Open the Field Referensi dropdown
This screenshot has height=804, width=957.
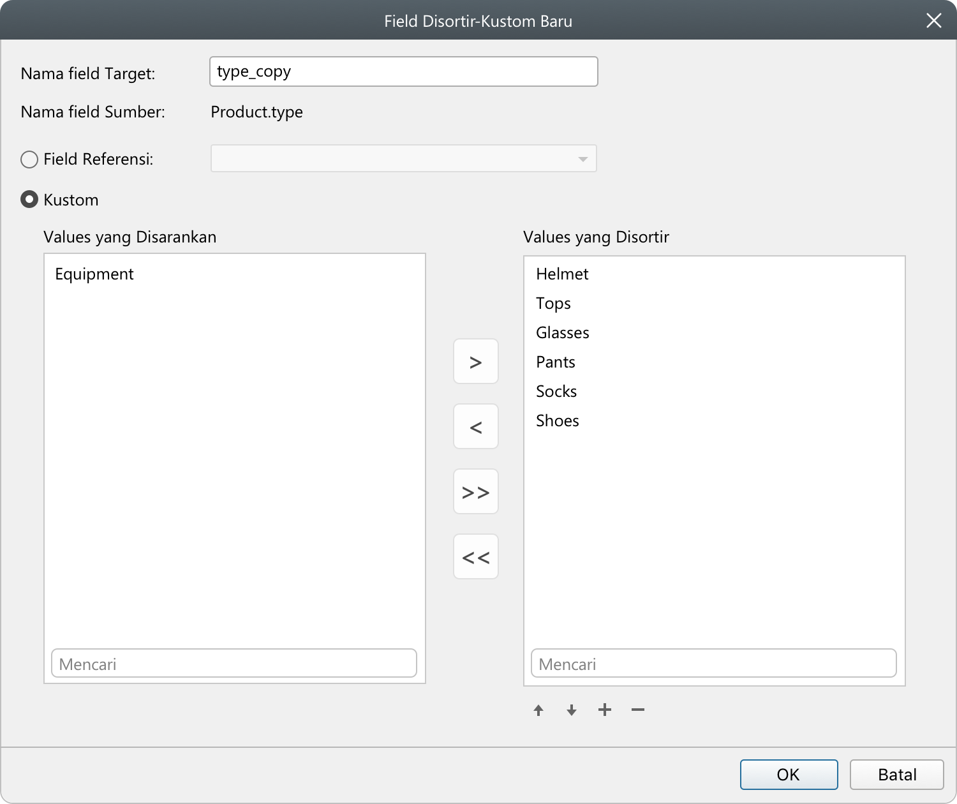click(x=403, y=159)
